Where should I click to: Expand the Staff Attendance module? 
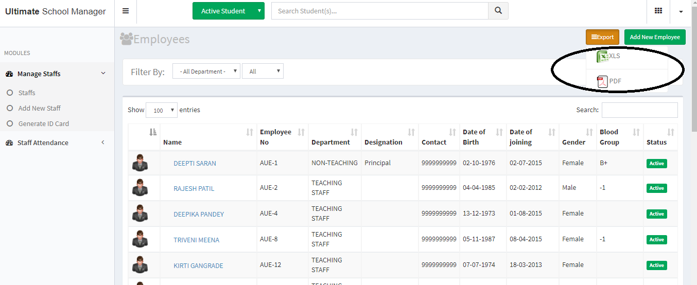tap(57, 142)
